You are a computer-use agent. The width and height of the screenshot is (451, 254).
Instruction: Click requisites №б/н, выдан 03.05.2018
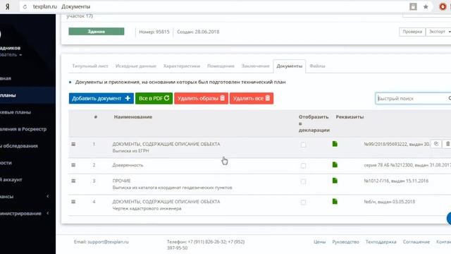390,202
